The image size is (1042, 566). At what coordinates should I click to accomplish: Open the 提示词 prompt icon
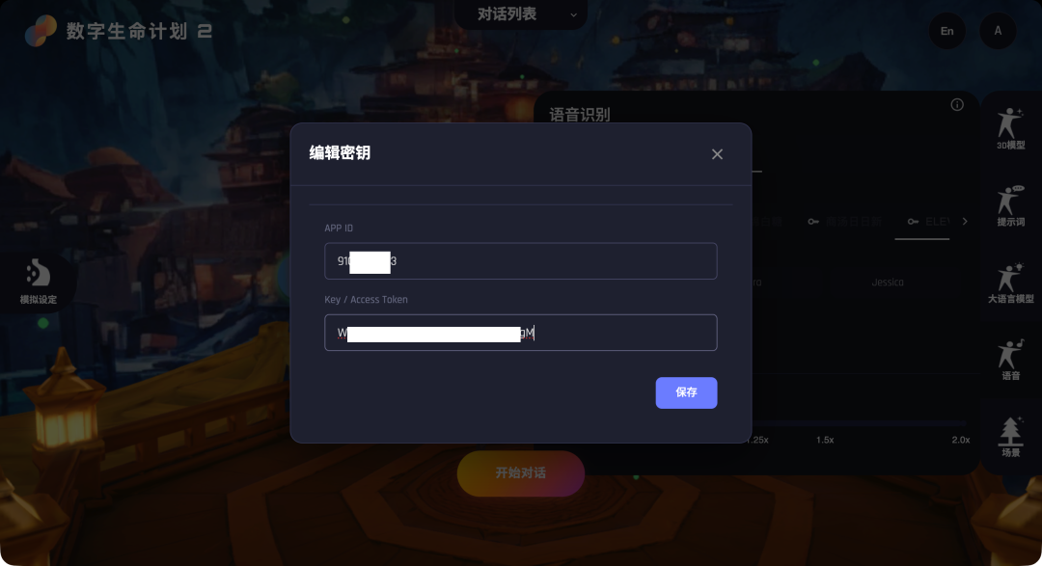pos(1010,205)
